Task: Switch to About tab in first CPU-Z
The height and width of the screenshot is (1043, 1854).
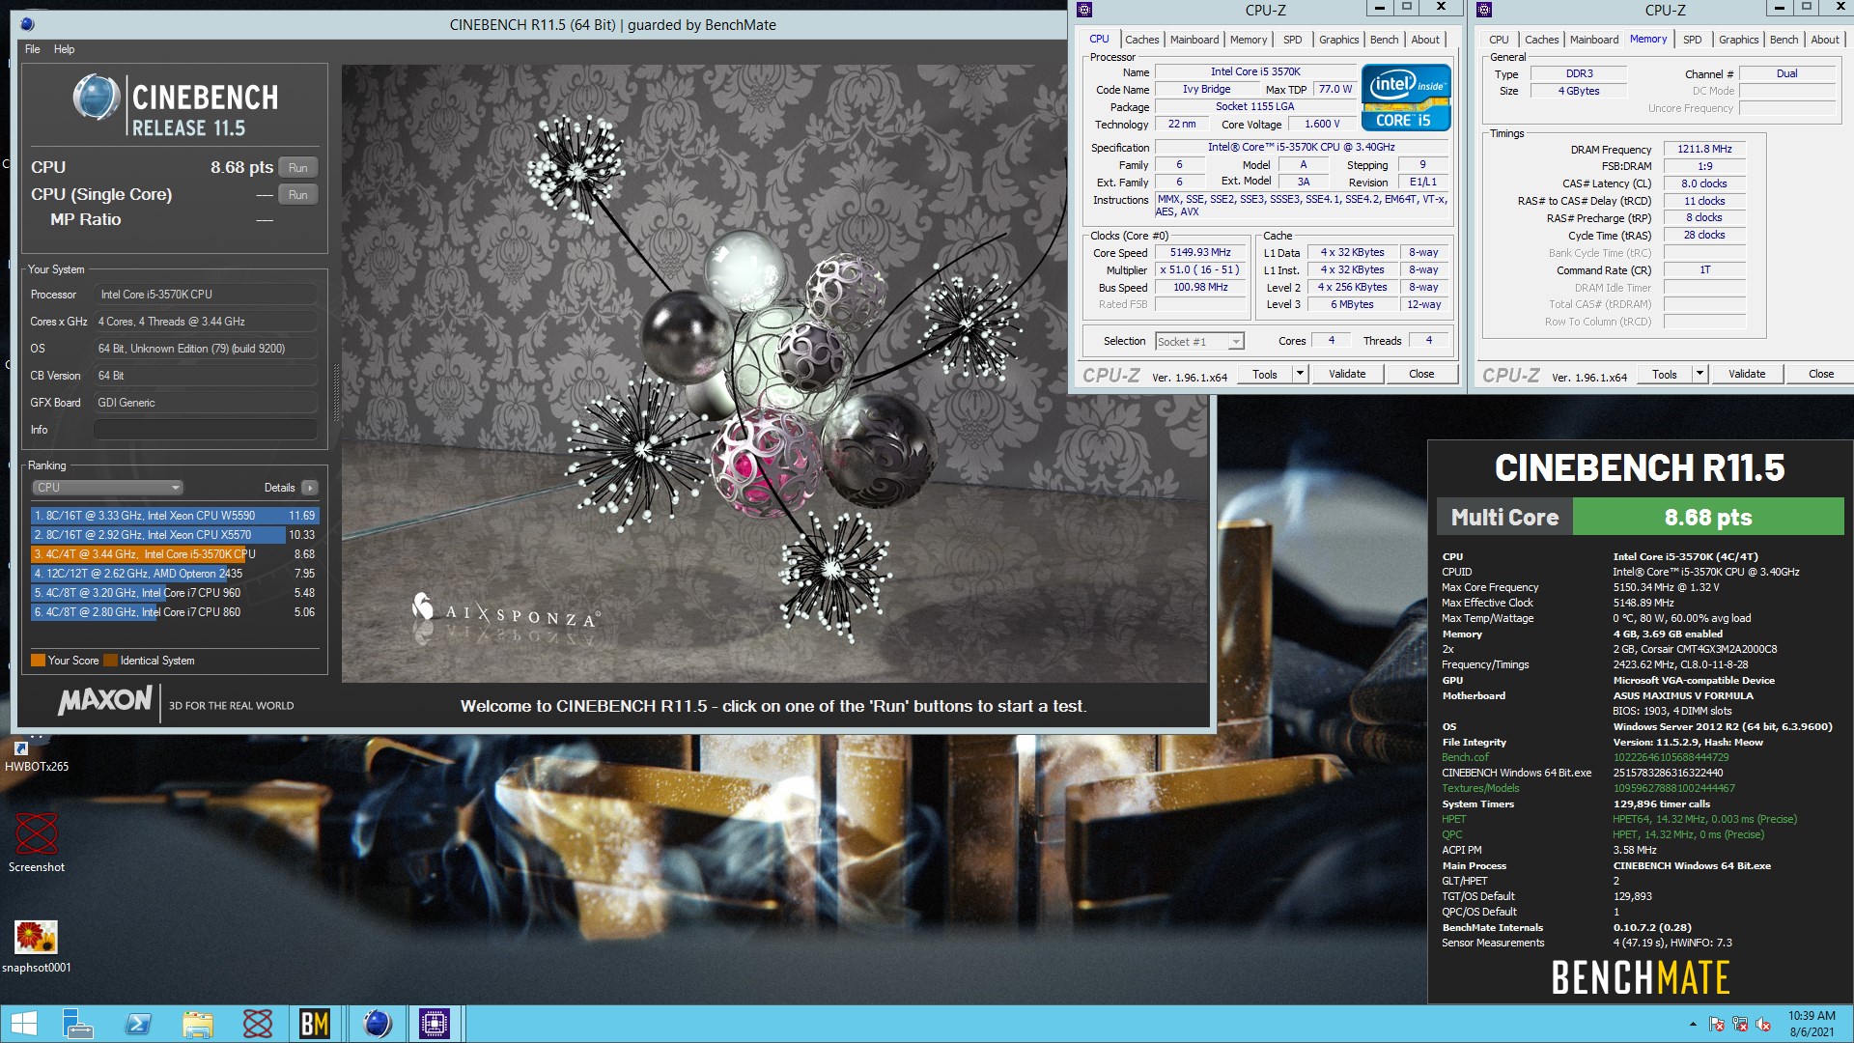Action: (1425, 40)
